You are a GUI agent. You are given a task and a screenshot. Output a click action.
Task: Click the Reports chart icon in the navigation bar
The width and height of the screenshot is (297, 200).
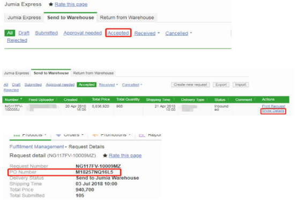coord(142,135)
